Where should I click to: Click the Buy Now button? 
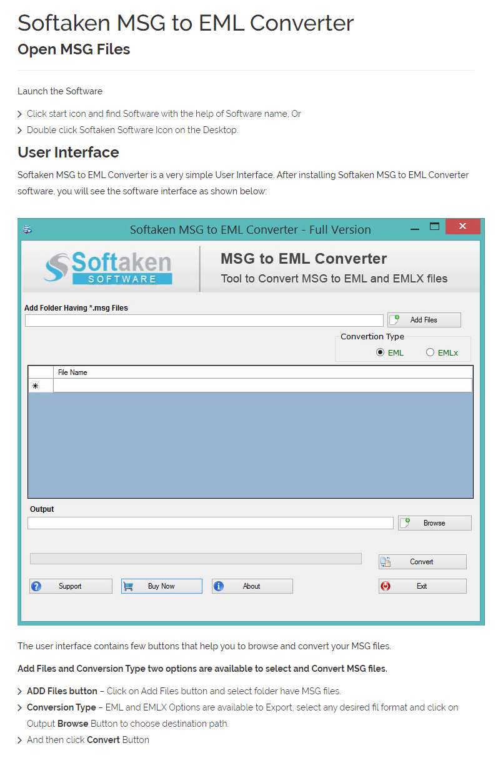[x=162, y=586]
